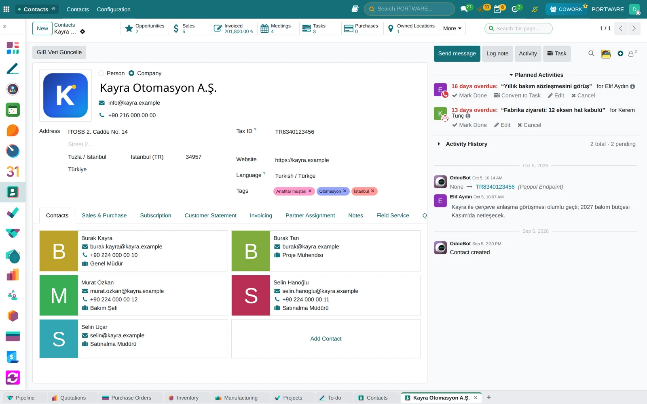
Task: Open the attachments folder icon in chatter
Action: tap(606, 54)
